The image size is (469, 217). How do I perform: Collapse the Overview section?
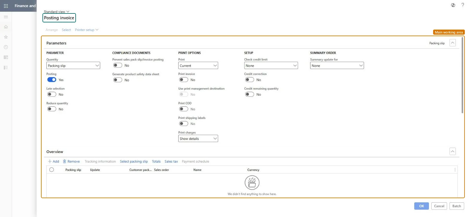click(x=453, y=152)
